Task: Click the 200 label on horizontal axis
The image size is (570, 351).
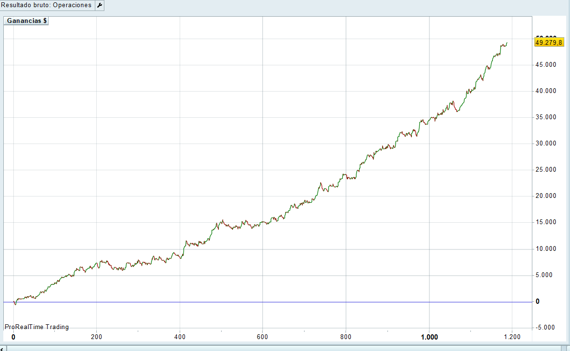Action: tap(96, 337)
